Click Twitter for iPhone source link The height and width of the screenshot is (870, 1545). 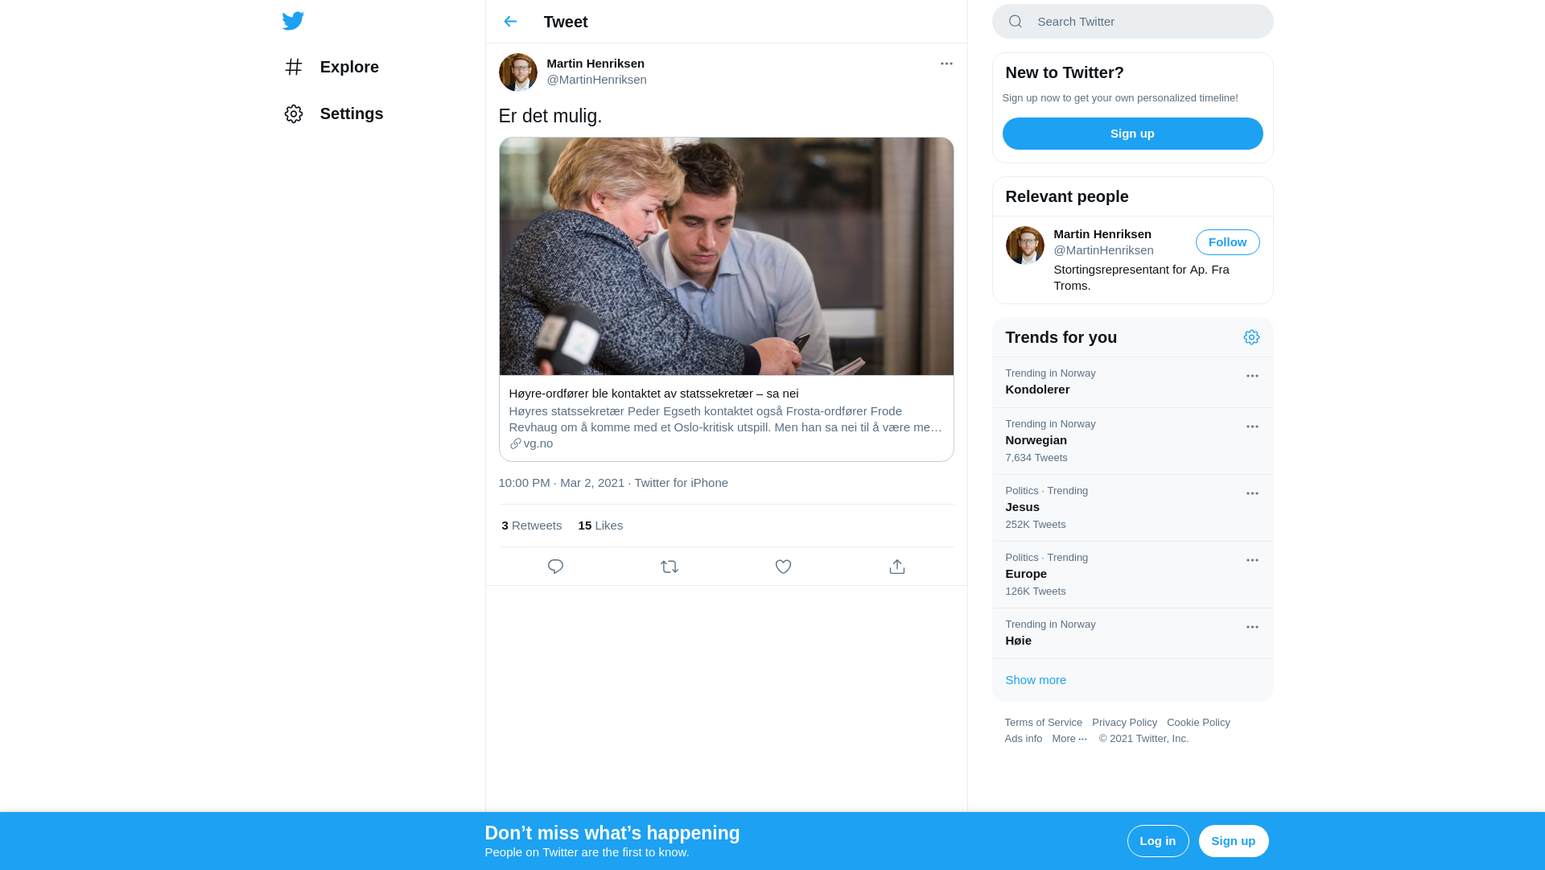click(681, 483)
